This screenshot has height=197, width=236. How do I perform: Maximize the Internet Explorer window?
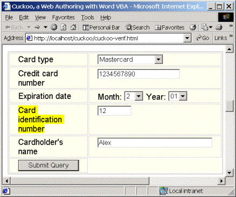click(219, 6)
